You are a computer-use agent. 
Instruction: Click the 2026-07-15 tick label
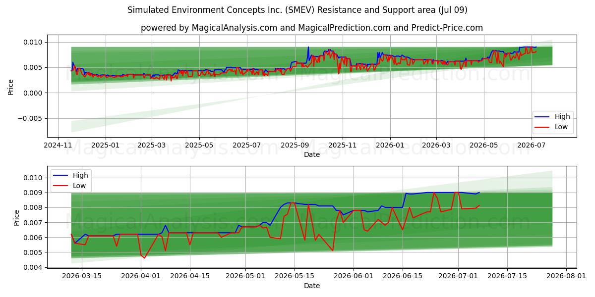(x=508, y=276)
